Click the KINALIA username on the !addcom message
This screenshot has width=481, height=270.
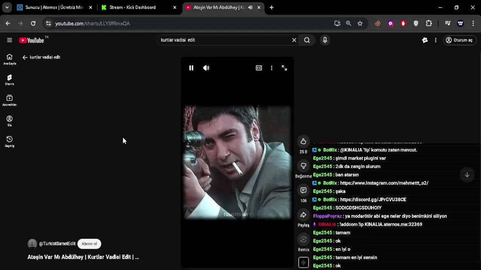(x=327, y=224)
